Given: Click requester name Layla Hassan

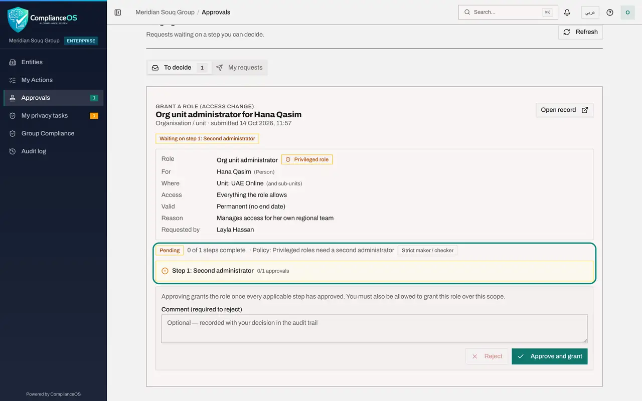Looking at the screenshot, I should [235, 230].
